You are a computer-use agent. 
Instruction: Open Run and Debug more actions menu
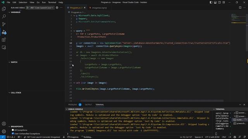(61, 8)
